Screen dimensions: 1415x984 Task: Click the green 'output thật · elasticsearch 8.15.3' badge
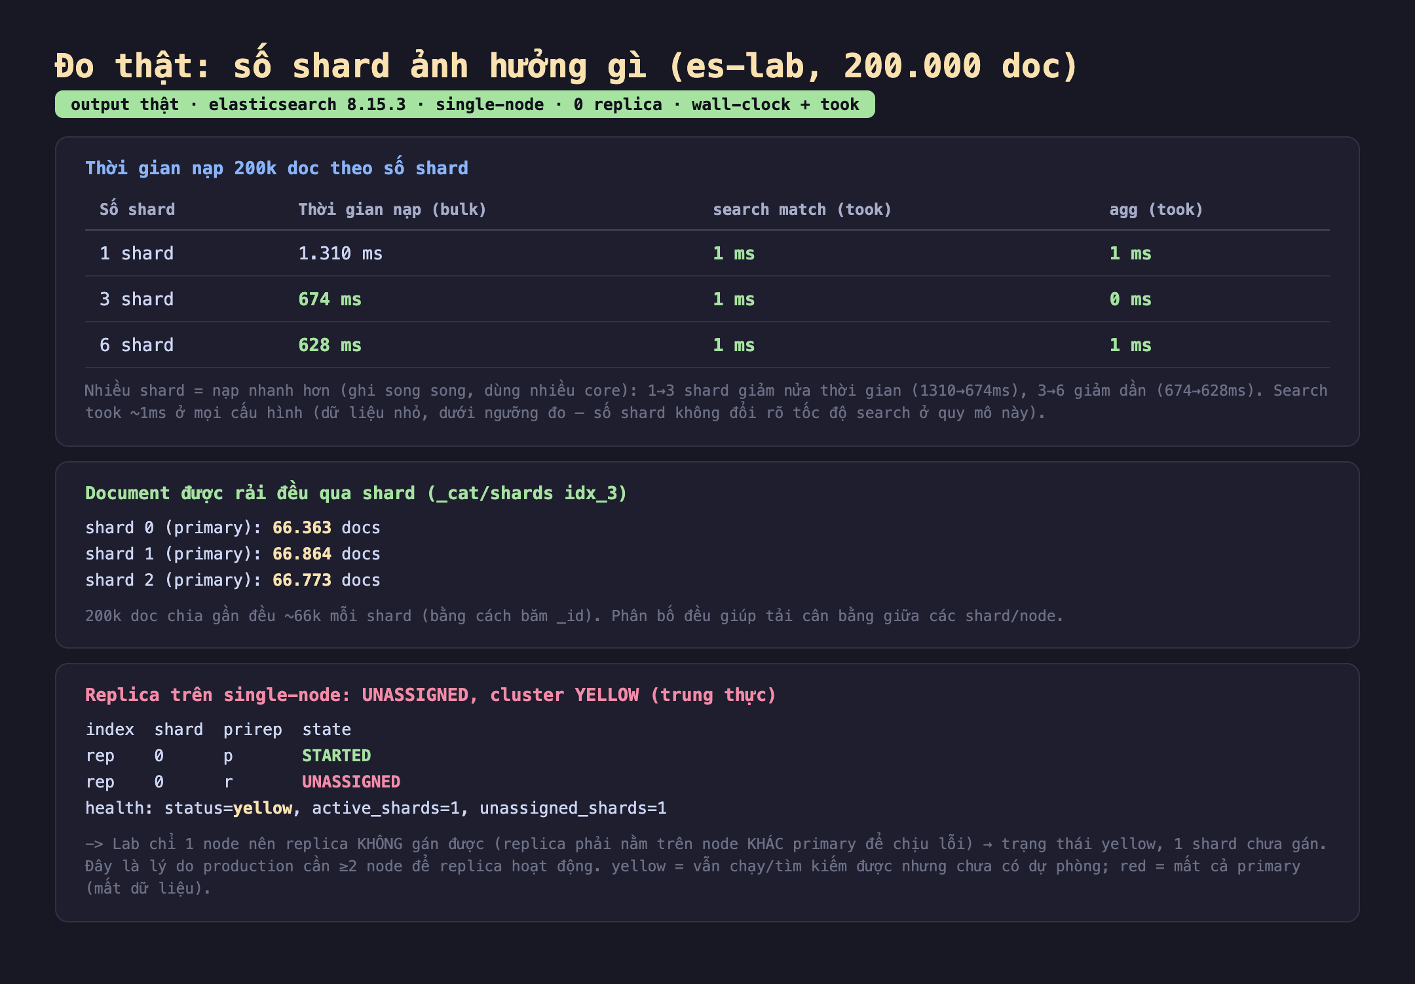pos(464,104)
